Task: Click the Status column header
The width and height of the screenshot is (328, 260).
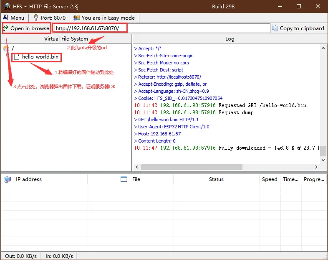Action: point(216,179)
